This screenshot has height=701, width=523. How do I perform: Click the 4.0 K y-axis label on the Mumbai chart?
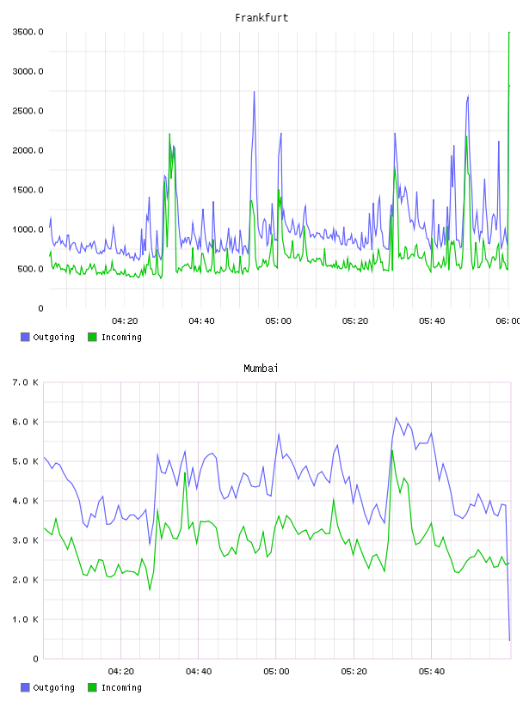click(x=26, y=501)
